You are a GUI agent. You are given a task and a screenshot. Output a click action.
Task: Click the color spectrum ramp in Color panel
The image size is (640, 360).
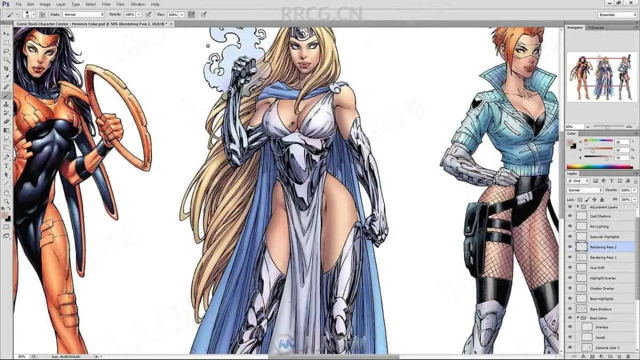(601, 166)
